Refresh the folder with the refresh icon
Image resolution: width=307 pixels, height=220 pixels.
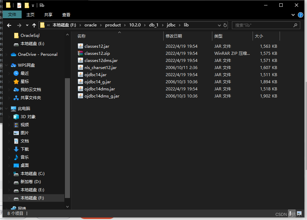[x=225, y=25]
